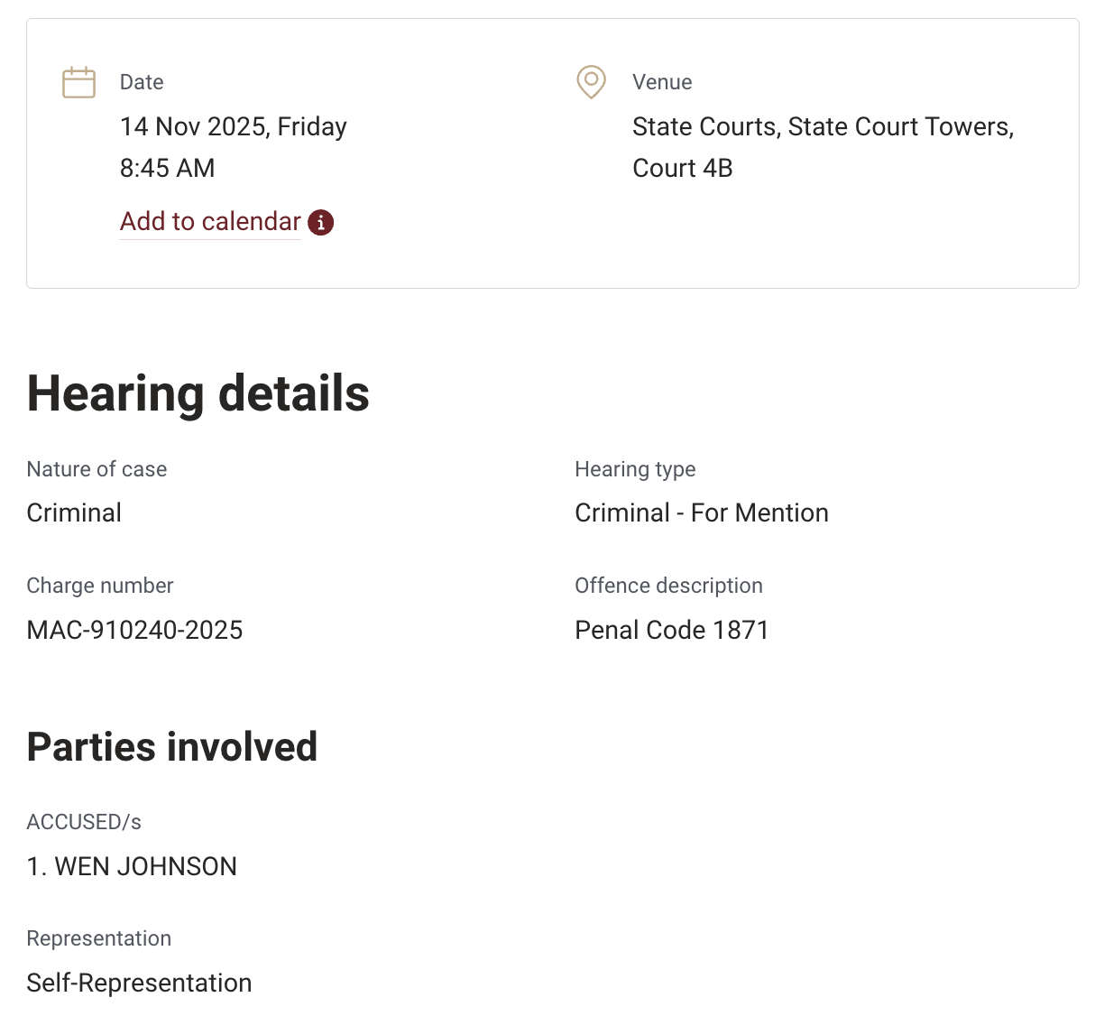Select the accused name WEN JOHNSON
Screen dimensions: 1095x1025
pos(145,866)
